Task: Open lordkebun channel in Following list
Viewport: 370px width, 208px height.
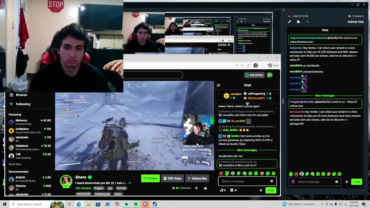Action: 30,131
